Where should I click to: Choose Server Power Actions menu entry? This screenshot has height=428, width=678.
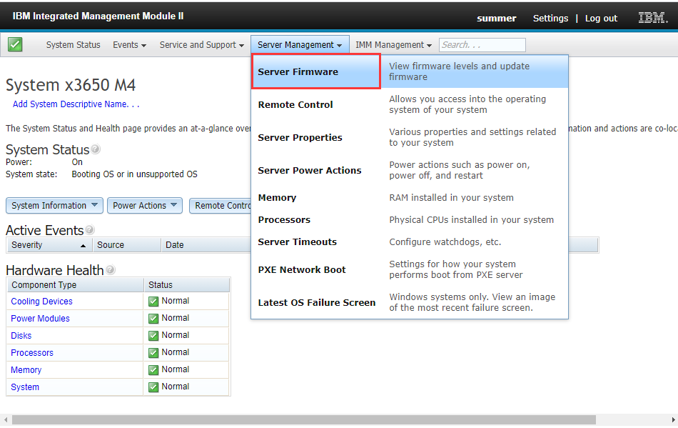pos(310,171)
